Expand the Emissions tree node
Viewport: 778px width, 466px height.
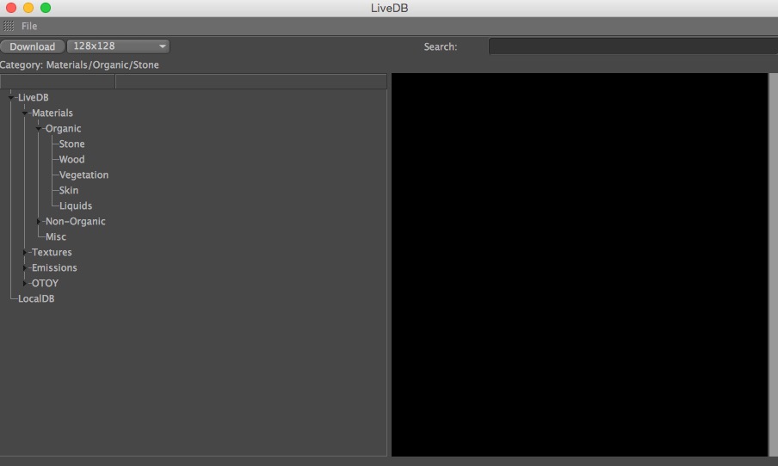click(24, 267)
